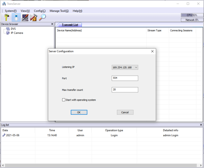Click the key login toolbar icon
This screenshot has height=168, width=204.
click(x=7, y=18)
